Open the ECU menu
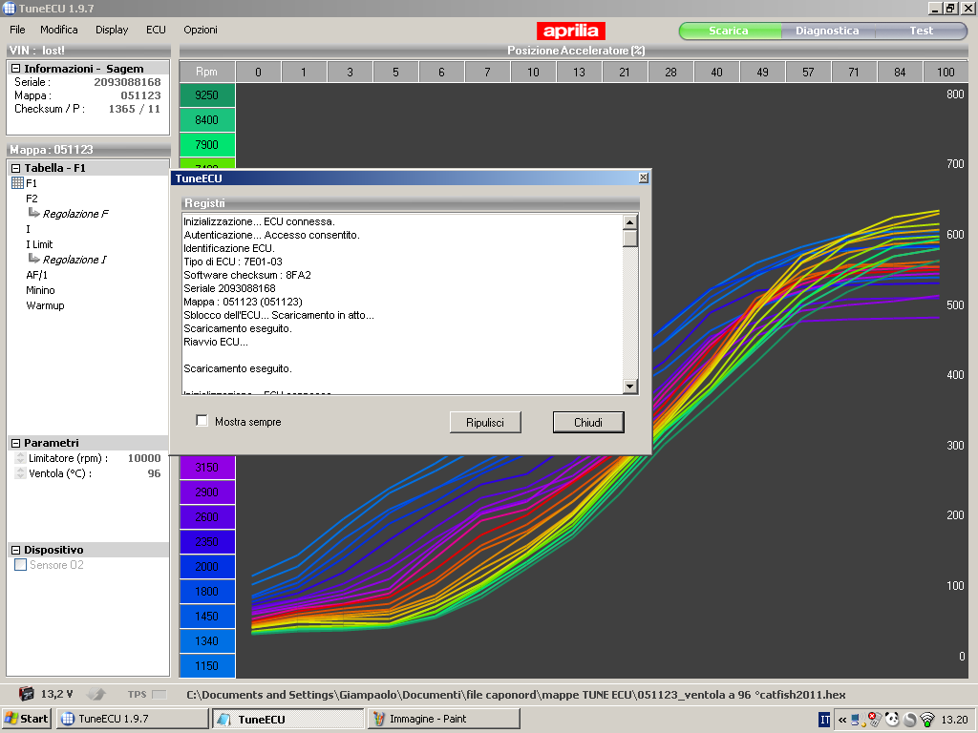The width and height of the screenshot is (978, 733). click(156, 30)
